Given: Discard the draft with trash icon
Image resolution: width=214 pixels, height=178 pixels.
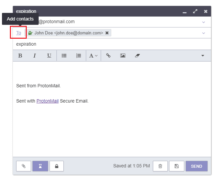Looking at the screenshot, I should coord(160,166).
